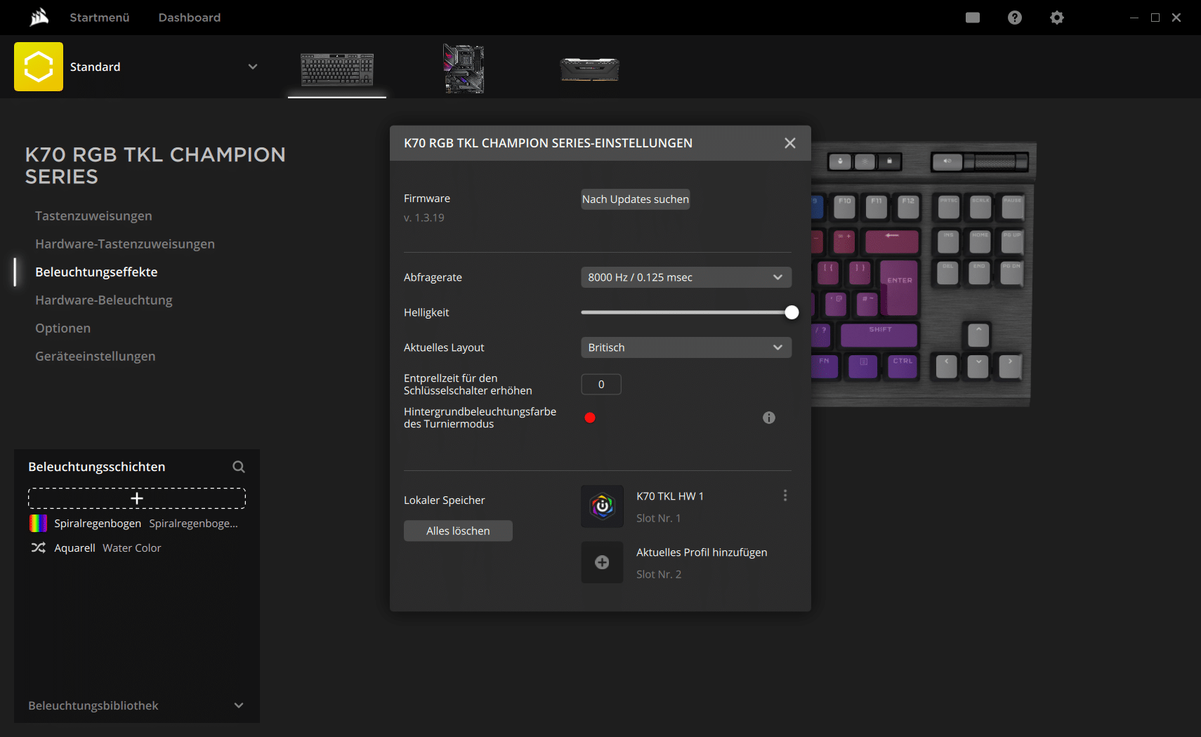Select the RAM memory device thumbnail

coord(589,69)
